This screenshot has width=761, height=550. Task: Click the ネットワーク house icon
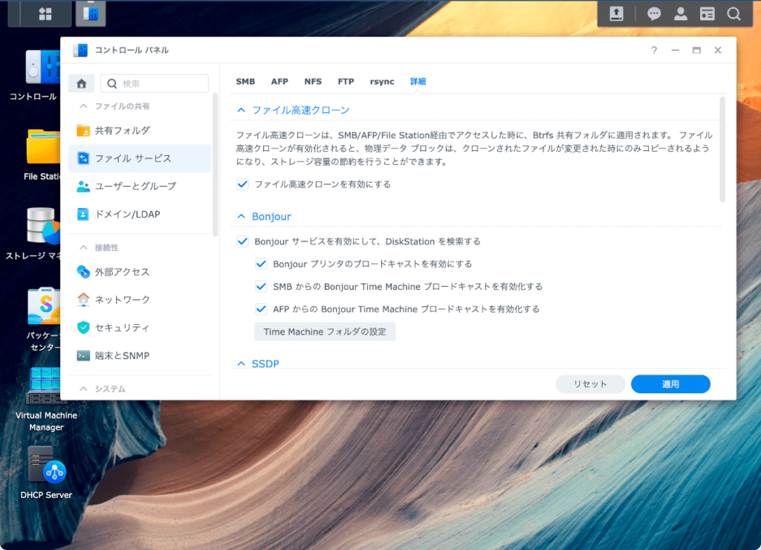coord(83,300)
